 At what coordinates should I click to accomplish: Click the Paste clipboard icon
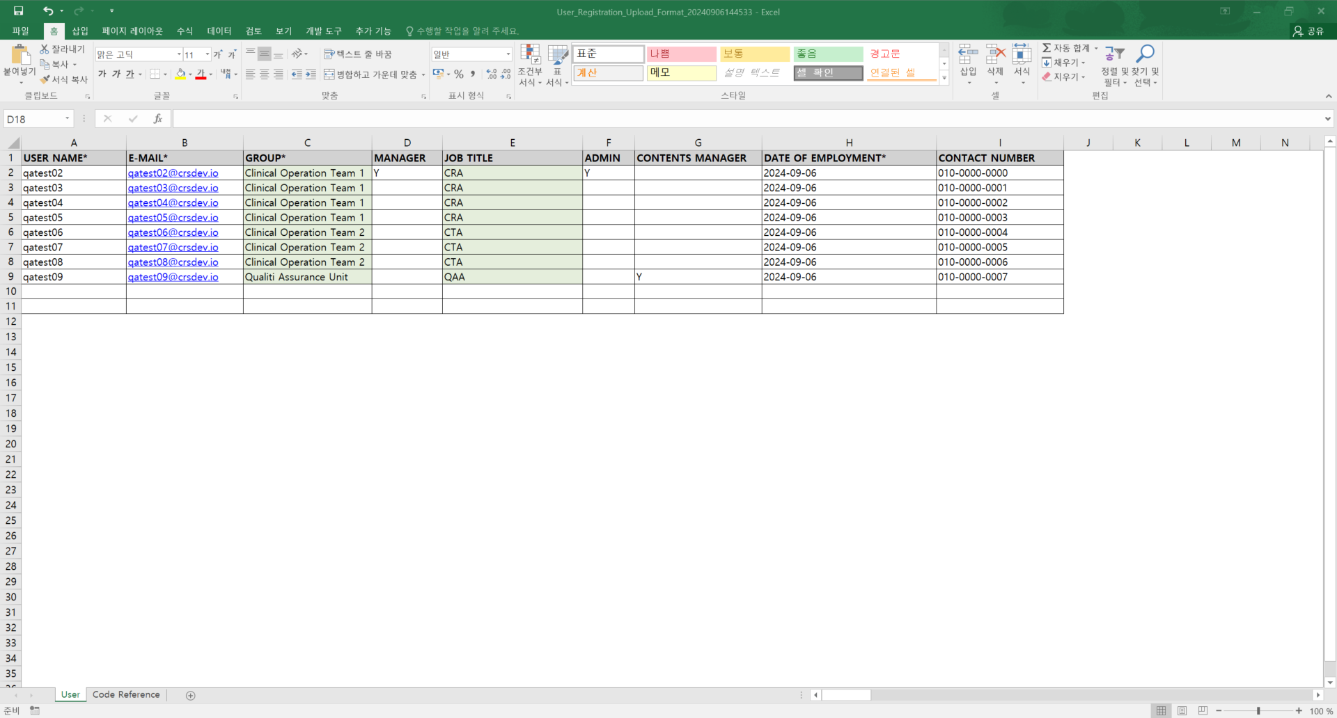20,55
